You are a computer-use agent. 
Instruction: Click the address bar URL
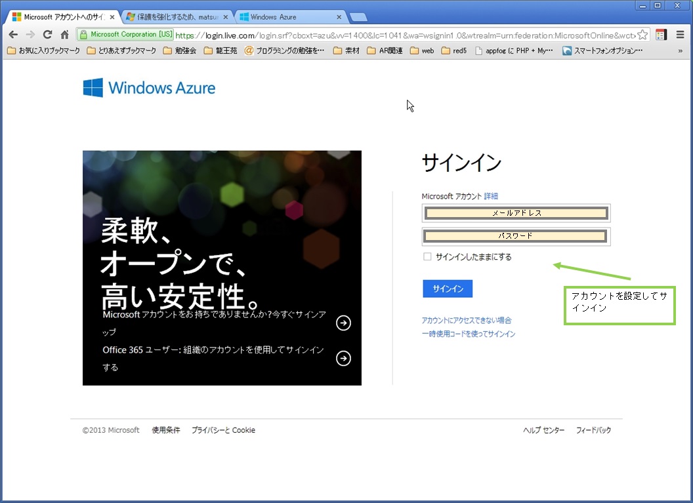click(406, 35)
